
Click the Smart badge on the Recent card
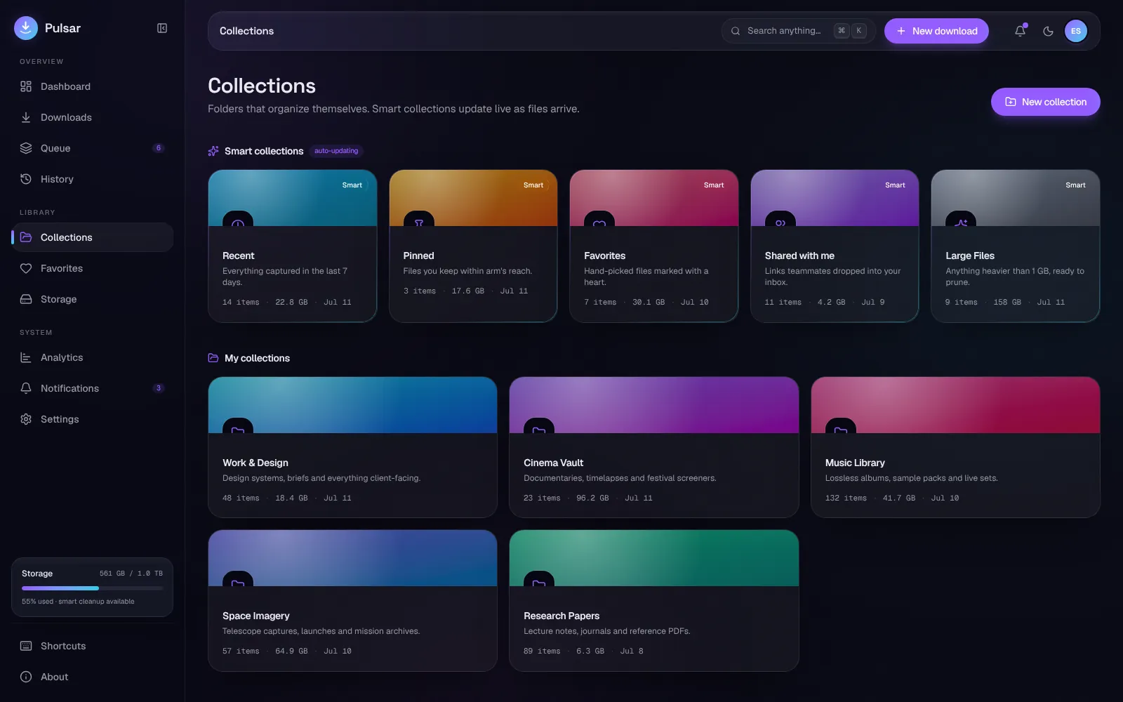point(352,185)
